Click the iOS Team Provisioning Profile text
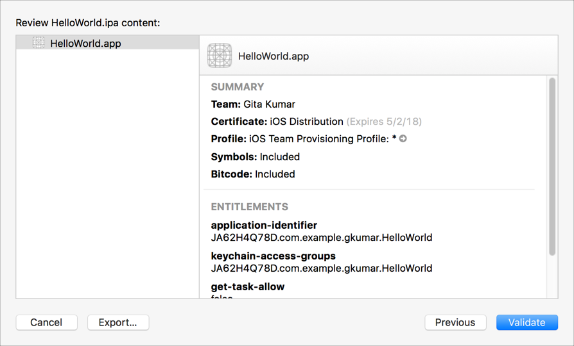The height and width of the screenshot is (346, 574). click(x=323, y=138)
